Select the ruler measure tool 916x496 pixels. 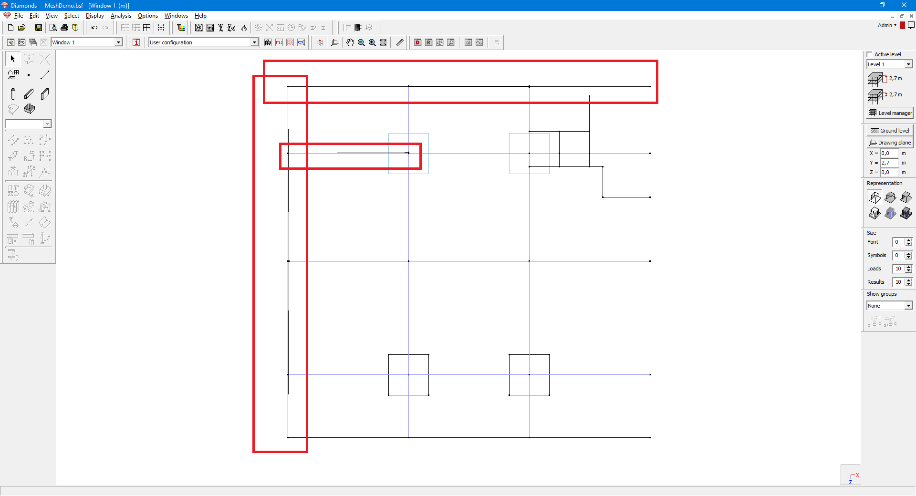click(400, 42)
